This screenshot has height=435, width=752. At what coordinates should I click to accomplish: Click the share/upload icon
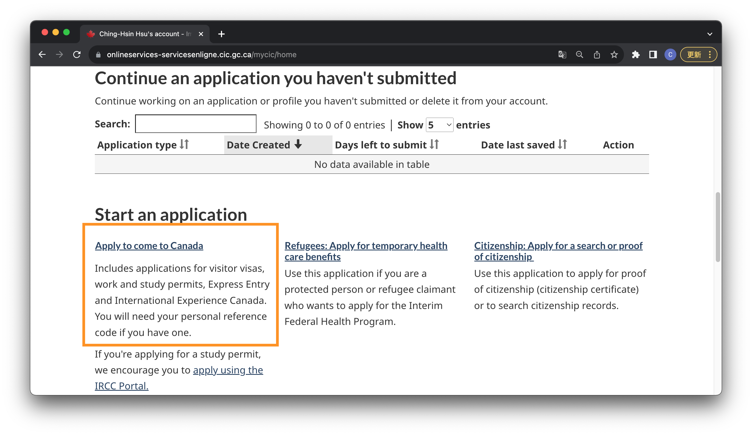(597, 55)
